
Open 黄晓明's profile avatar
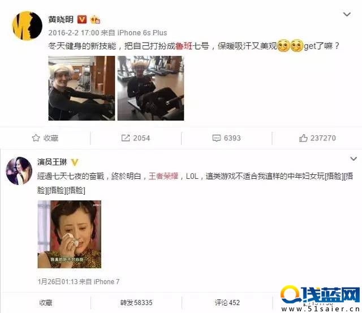click(27, 25)
